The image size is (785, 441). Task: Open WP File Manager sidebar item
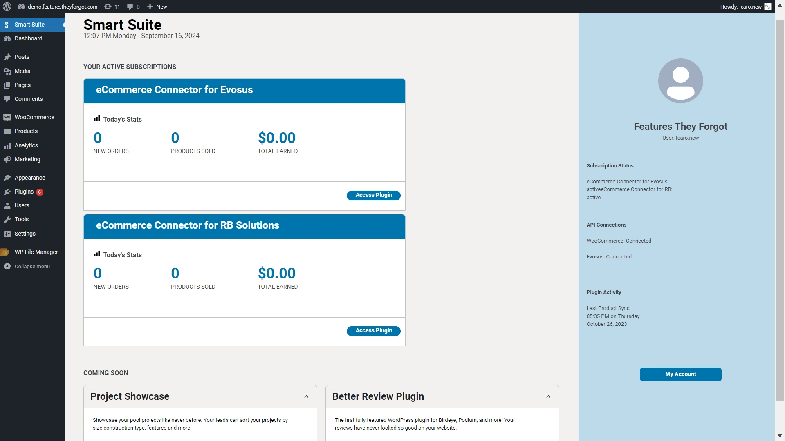pos(36,252)
